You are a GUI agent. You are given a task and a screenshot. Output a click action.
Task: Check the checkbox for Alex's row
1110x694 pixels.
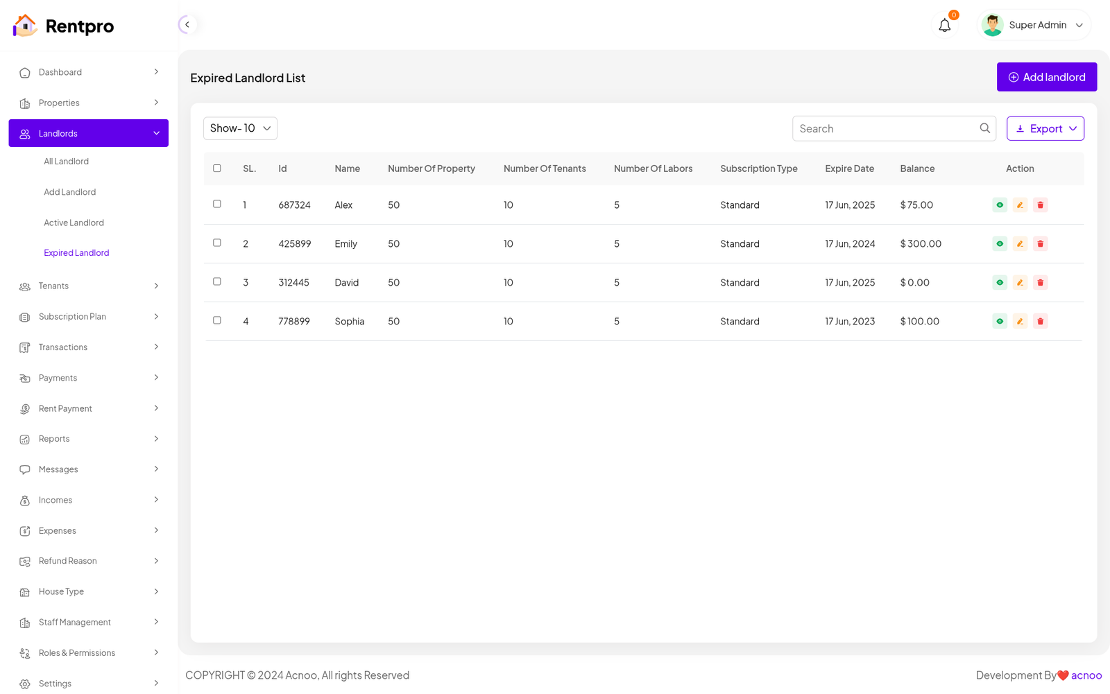pos(217,205)
